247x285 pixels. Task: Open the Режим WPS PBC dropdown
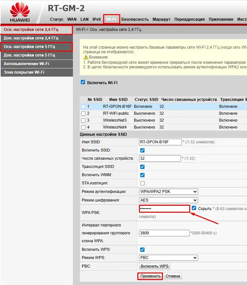[x=168, y=258]
